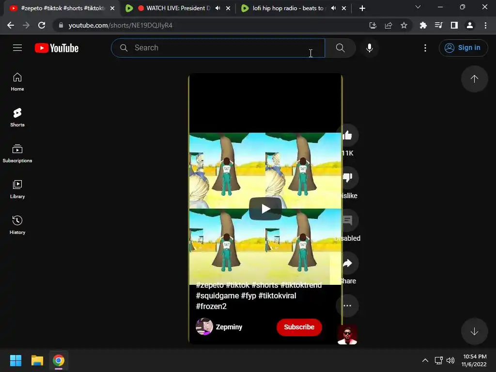
Task: Open File Explorer from taskbar
Action: (37, 360)
